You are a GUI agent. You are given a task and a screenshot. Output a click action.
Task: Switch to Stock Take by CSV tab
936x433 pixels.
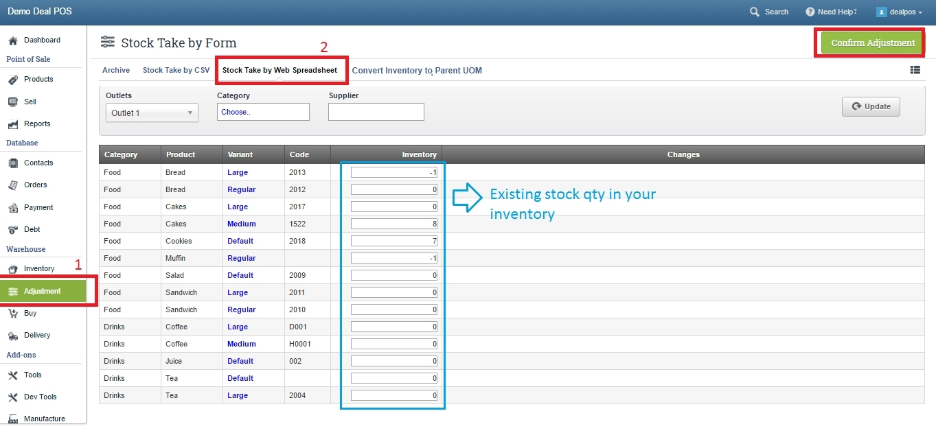176,70
